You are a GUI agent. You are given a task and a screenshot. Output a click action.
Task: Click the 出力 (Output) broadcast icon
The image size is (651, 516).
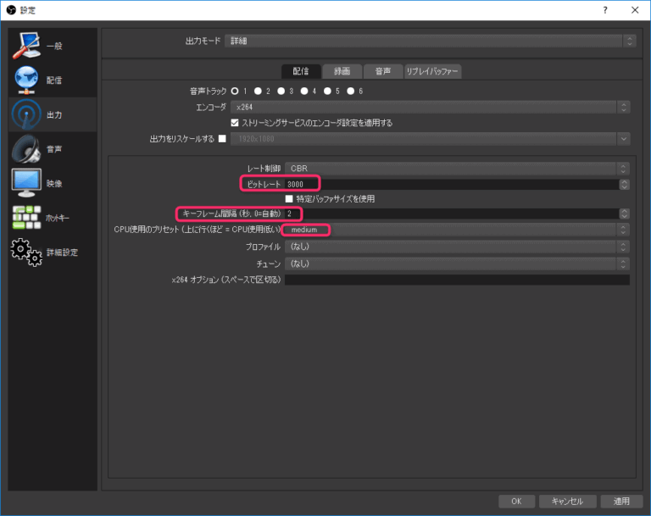click(x=25, y=114)
